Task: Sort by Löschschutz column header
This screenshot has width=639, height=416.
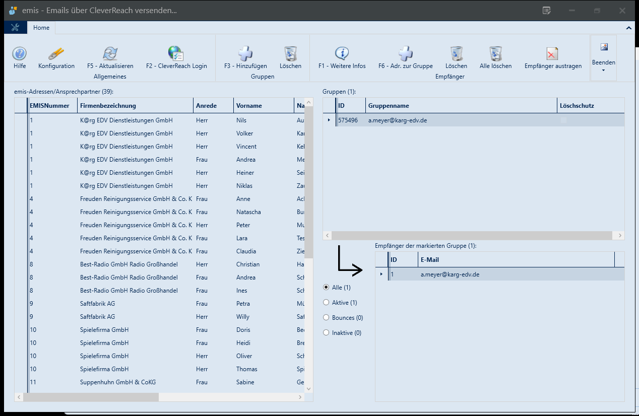Action: click(x=591, y=106)
